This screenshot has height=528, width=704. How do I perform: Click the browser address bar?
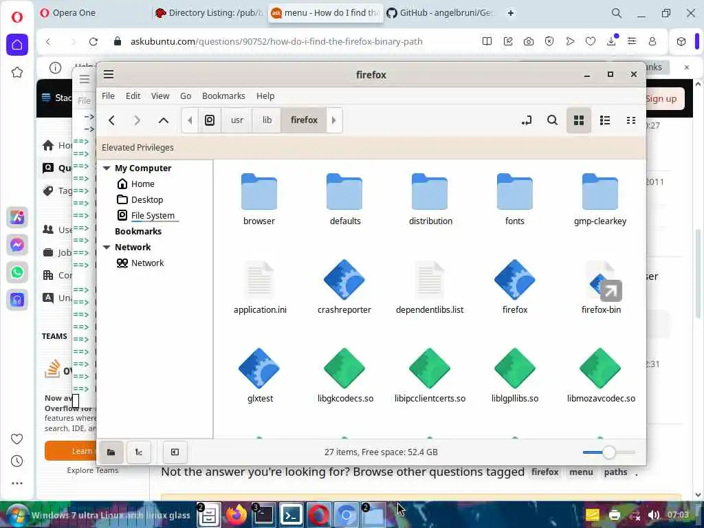[276, 41]
